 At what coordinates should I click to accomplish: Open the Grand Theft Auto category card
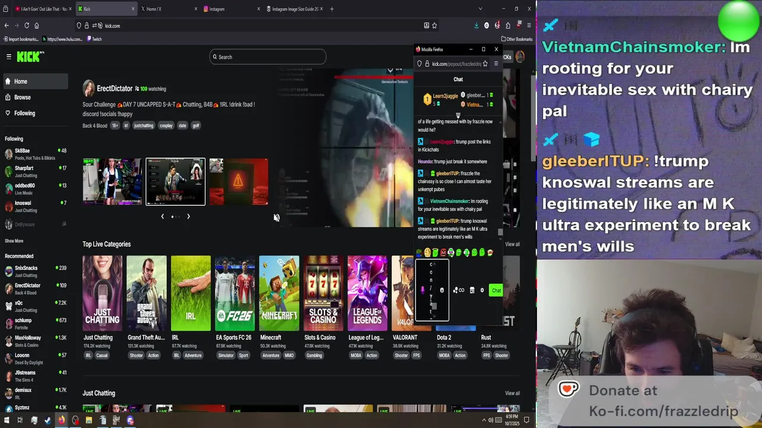point(146,293)
